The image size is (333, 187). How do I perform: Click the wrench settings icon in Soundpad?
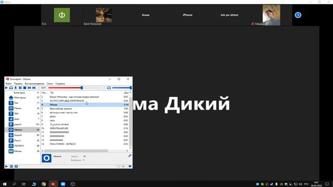tap(130, 156)
